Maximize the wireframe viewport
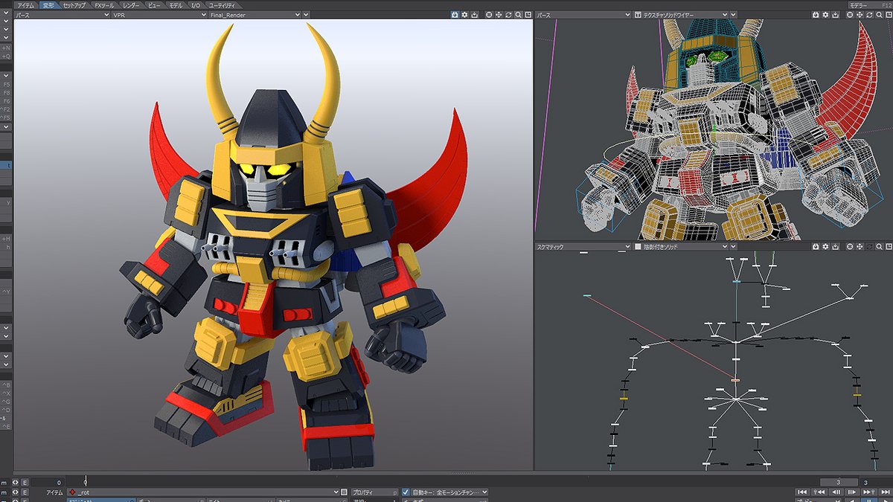Image resolution: width=893 pixels, height=502 pixels. coord(889,14)
